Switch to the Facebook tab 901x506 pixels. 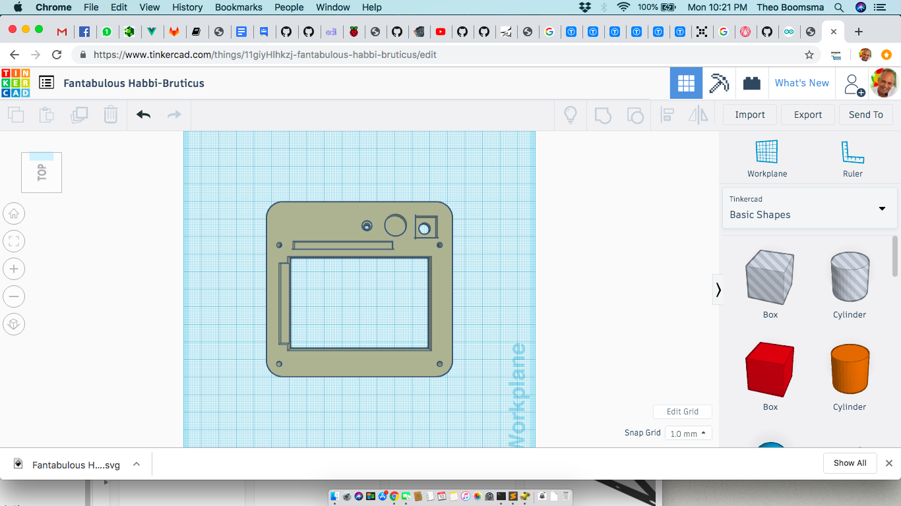[84, 32]
